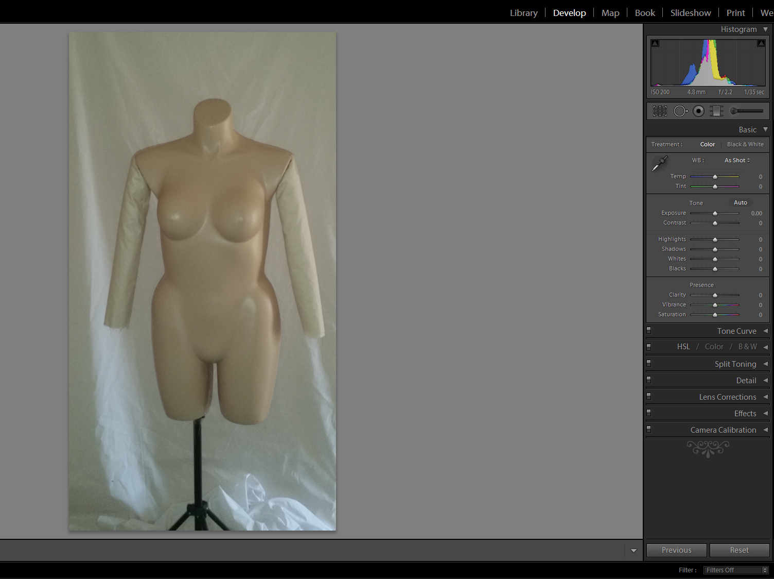Switch to the Develop module
774x579 pixels.
click(569, 13)
